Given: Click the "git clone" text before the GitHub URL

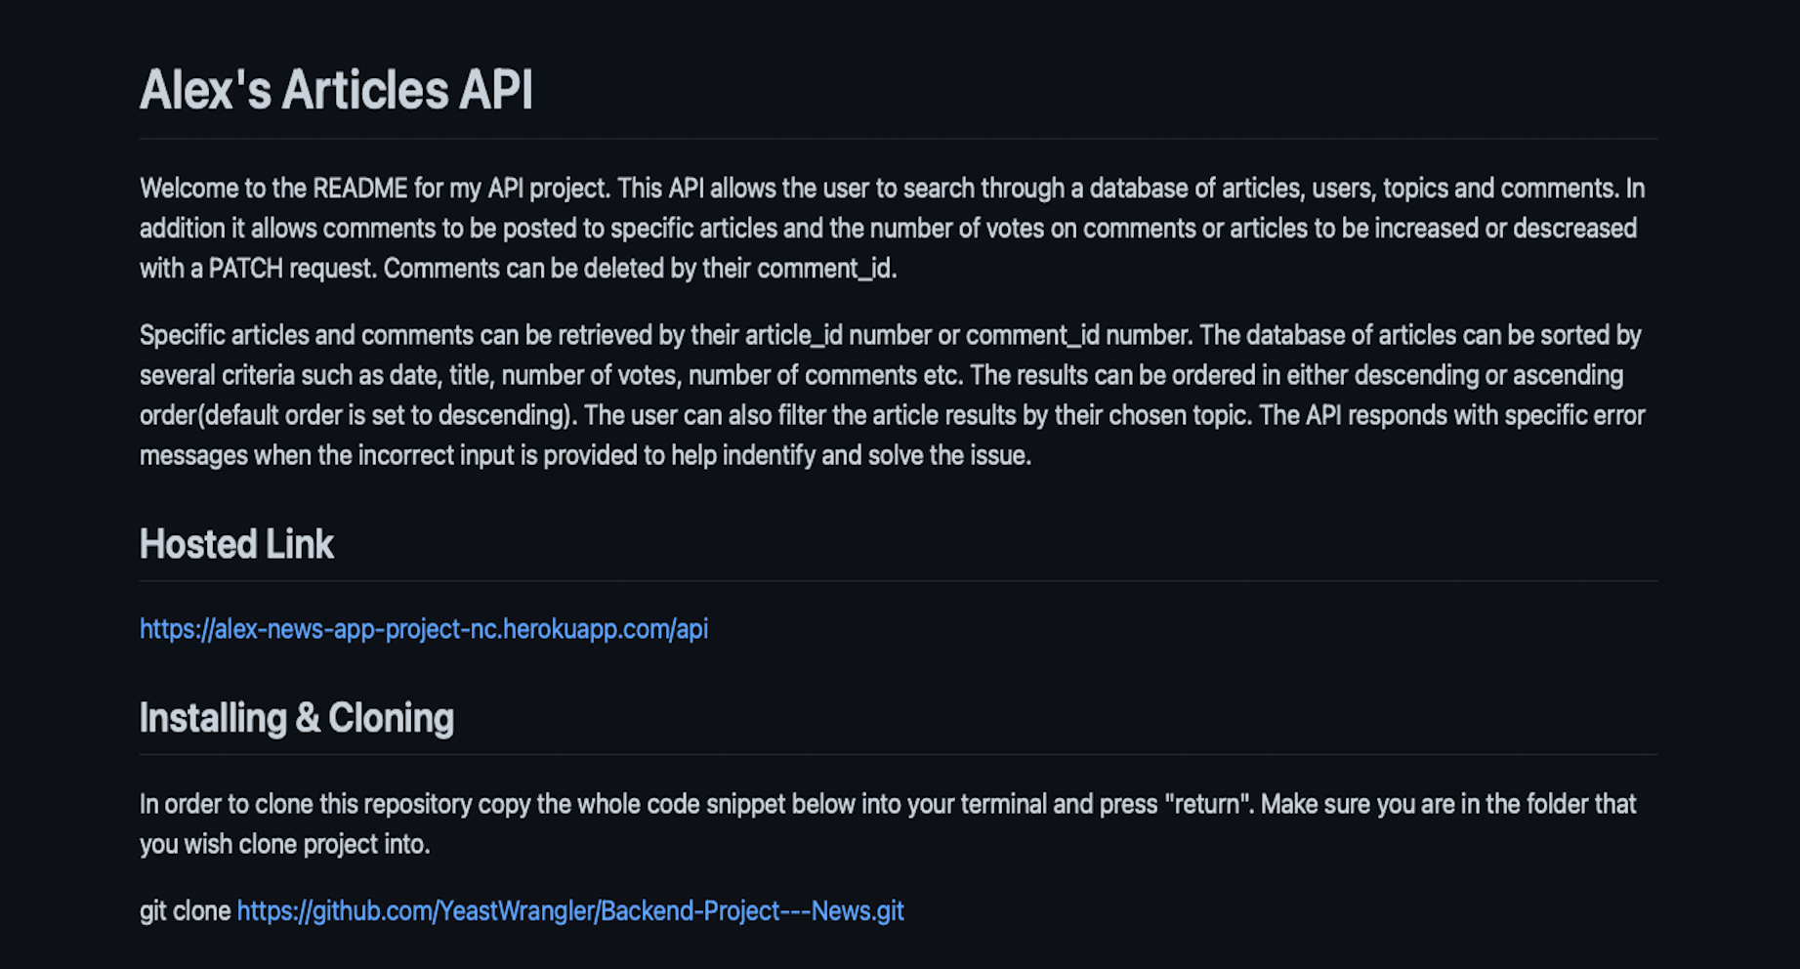Looking at the screenshot, I should click(185, 911).
